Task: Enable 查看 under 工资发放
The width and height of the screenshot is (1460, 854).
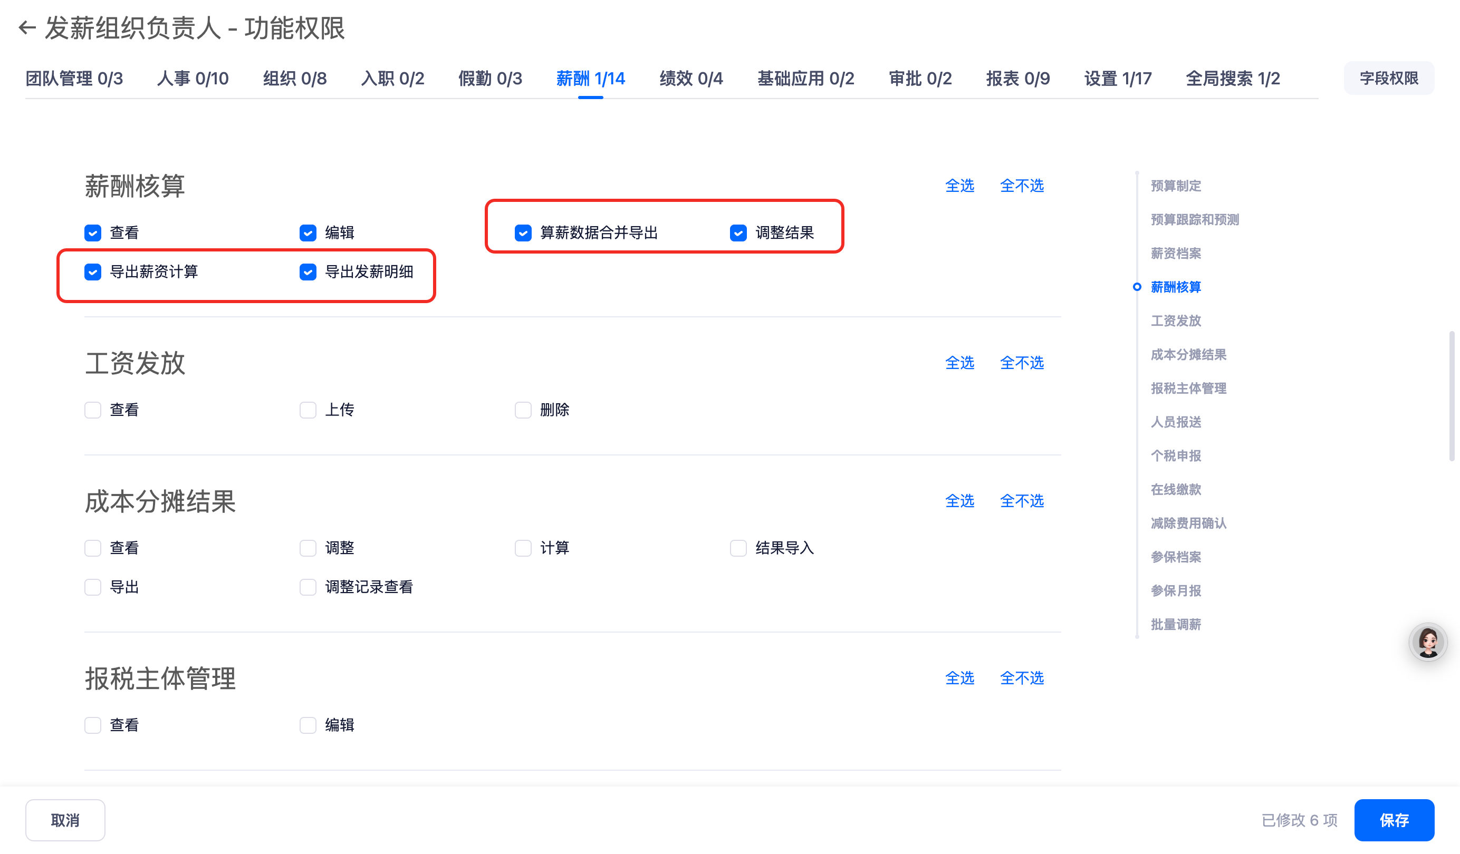Action: click(93, 410)
